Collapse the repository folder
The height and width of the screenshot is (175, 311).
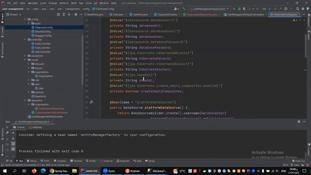tap(25, 100)
